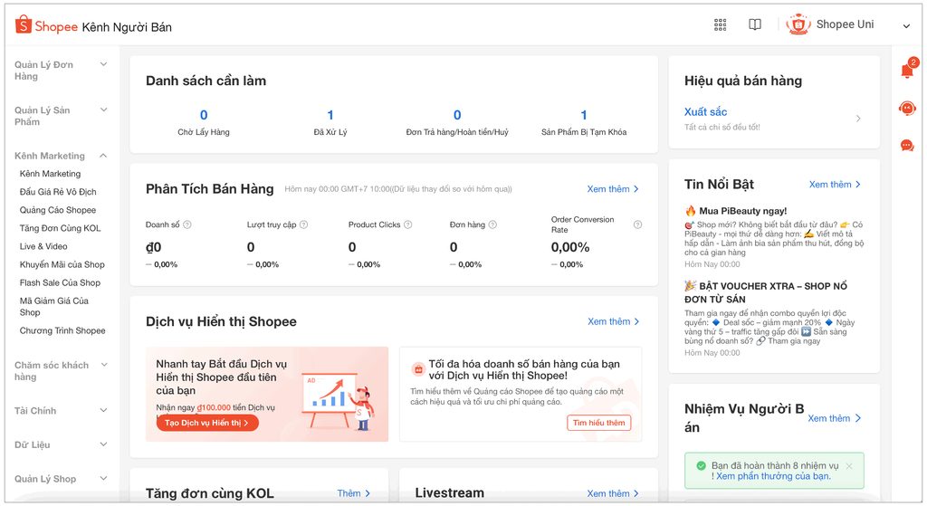The image size is (927, 506).
Task: Open Xem thêm in Livestream section
Action: coord(613,493)
